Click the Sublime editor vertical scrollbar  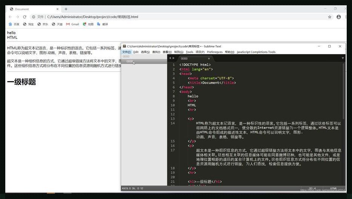(x=343, y=91)
